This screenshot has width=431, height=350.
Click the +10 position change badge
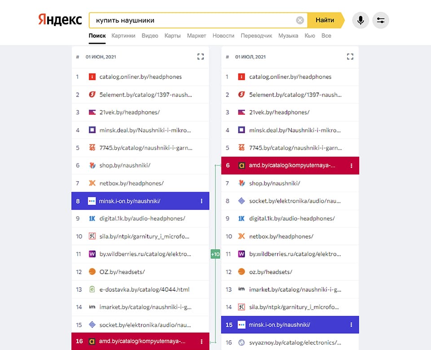pos(215,254)
